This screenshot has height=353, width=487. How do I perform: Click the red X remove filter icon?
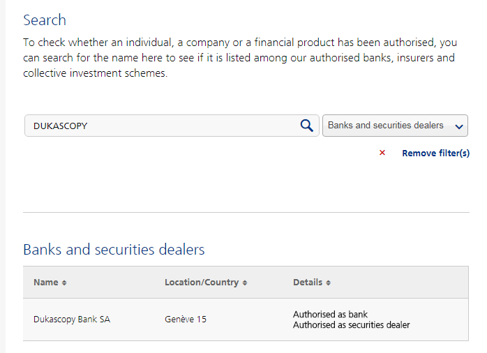point(382,153)
